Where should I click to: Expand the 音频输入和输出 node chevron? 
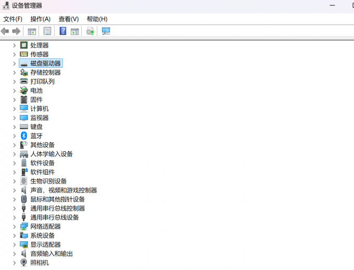click(15, 254)
